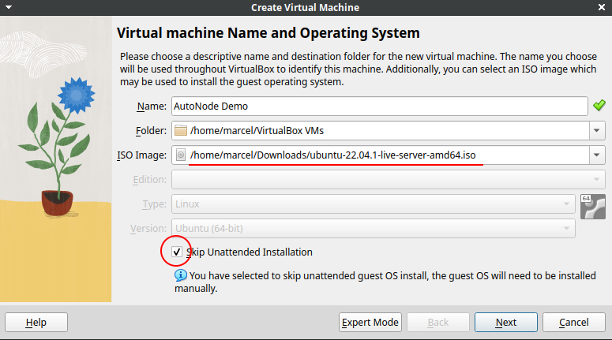Open the disabled Edition dropdown
The width and height of the screenshot is (612, 340).
[389, 179]
